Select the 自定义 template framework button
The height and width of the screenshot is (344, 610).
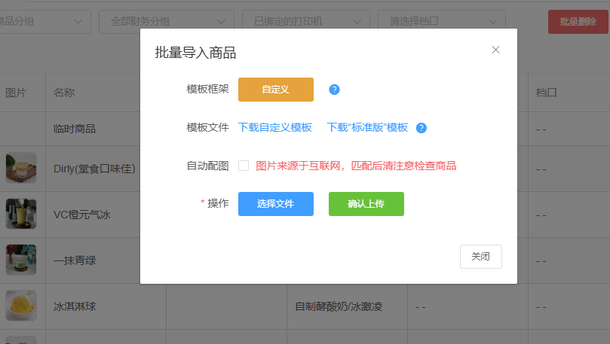pos(276,90)
